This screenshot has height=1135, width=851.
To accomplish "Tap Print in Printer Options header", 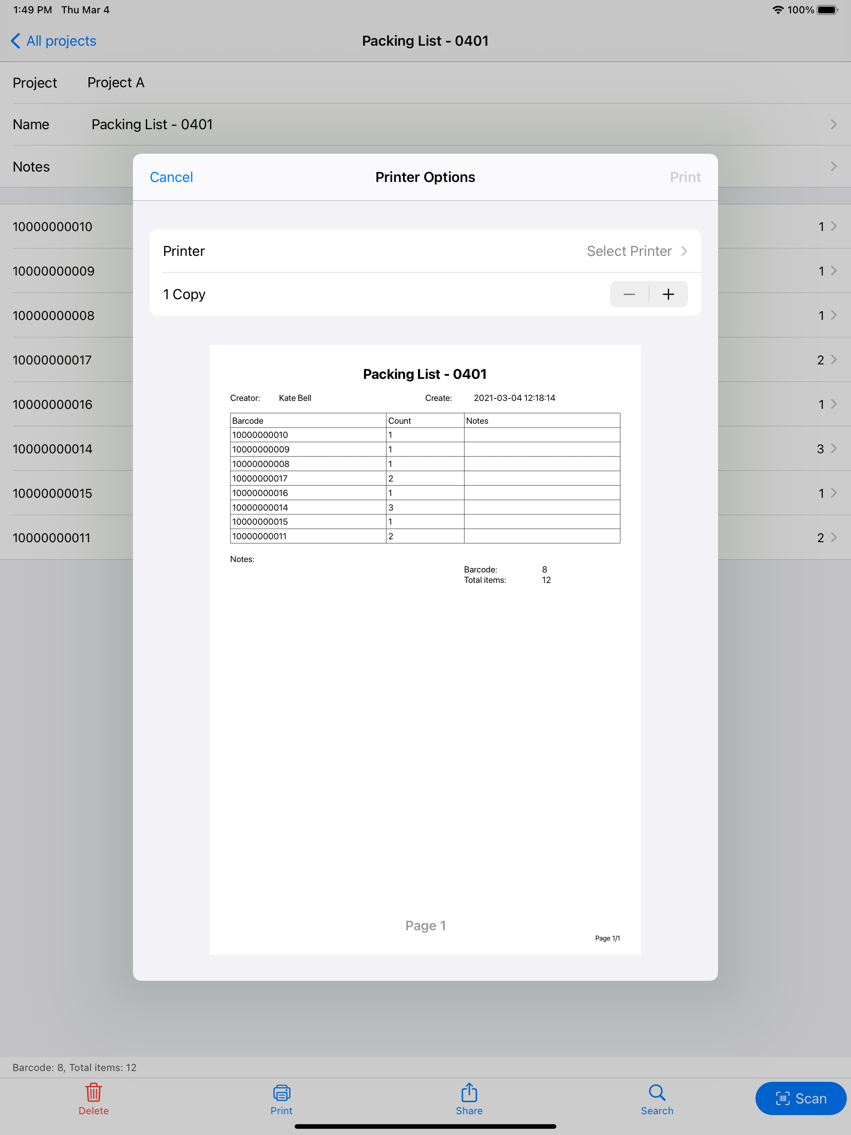I will click(685, 177).
